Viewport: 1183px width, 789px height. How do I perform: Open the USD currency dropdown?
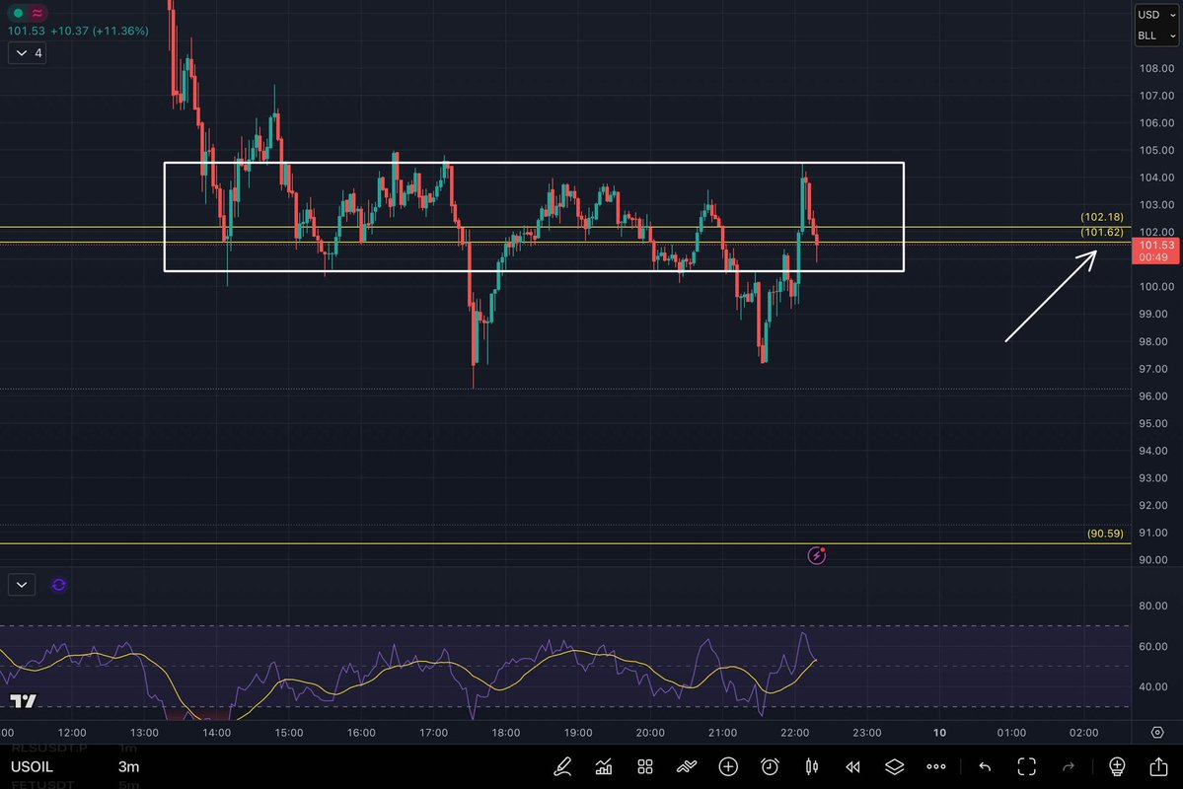[1154, 14]
